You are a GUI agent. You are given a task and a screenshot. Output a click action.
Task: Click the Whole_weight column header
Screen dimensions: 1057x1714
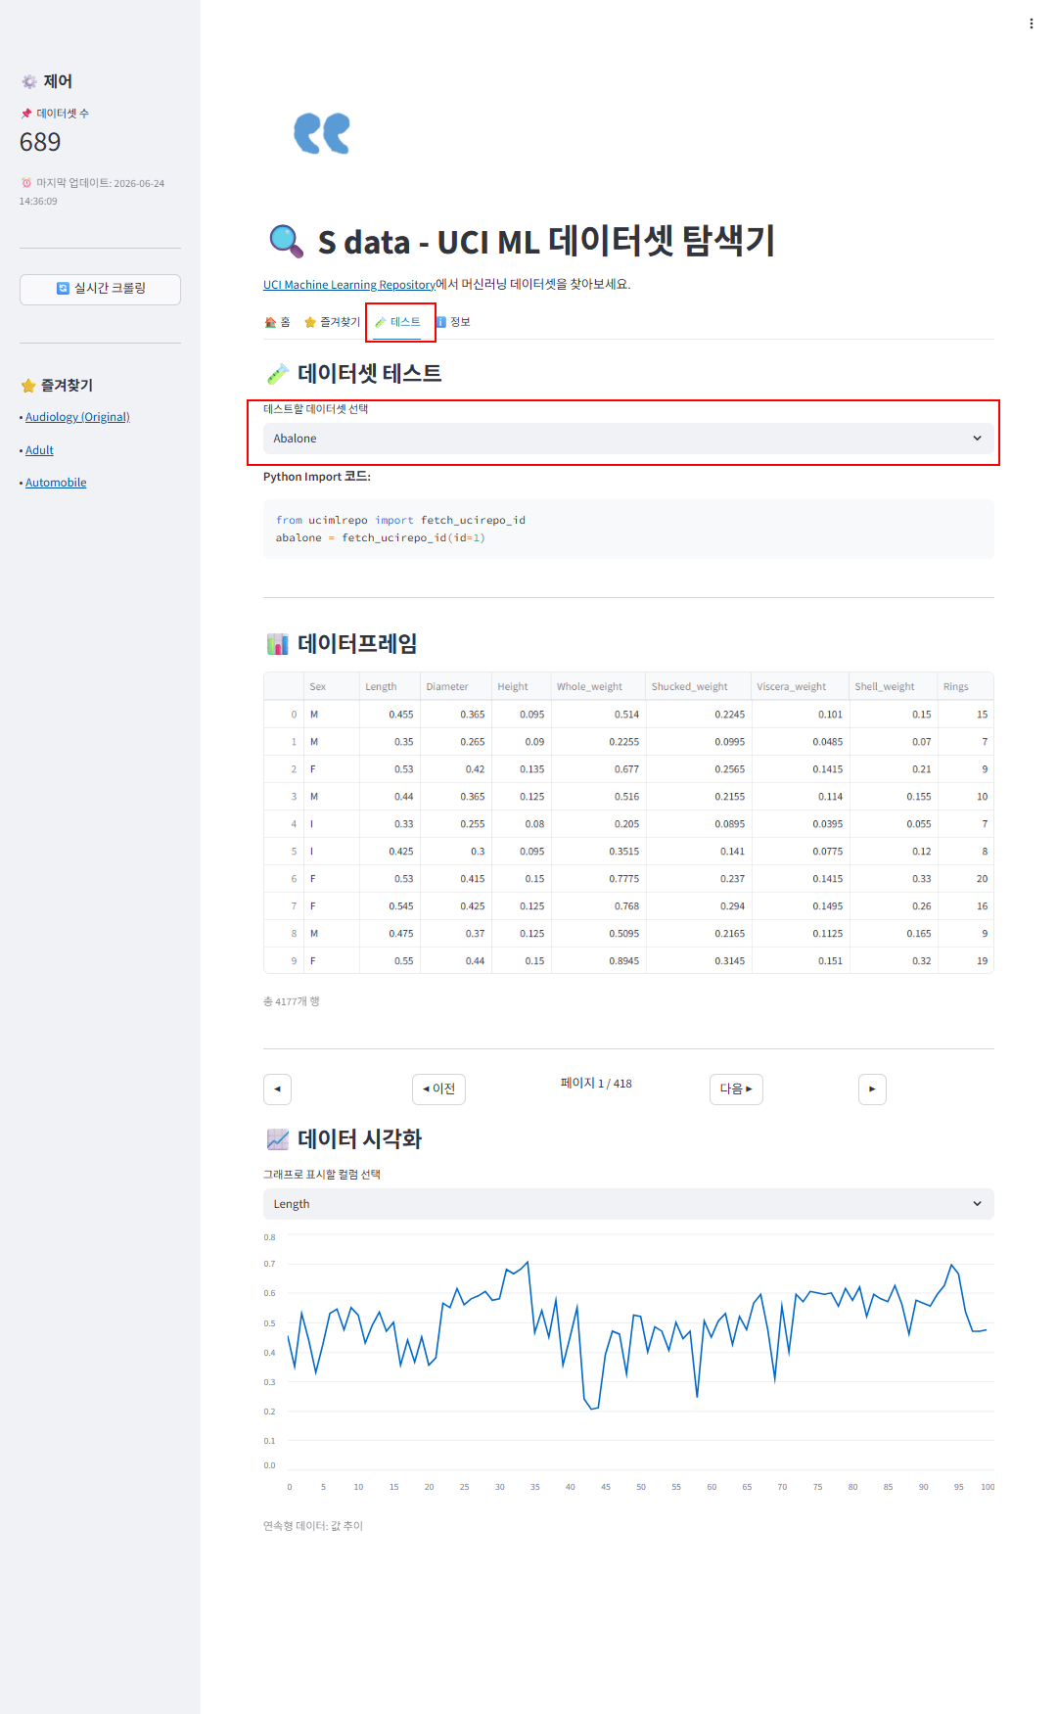pyautogui.click(x=598, y=686)
